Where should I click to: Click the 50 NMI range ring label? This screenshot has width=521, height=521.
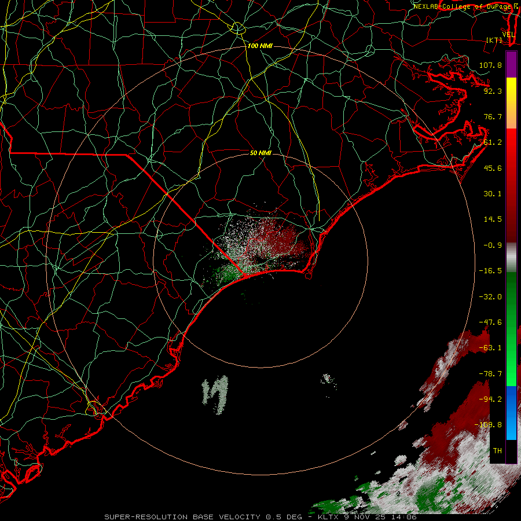point(260,153)
